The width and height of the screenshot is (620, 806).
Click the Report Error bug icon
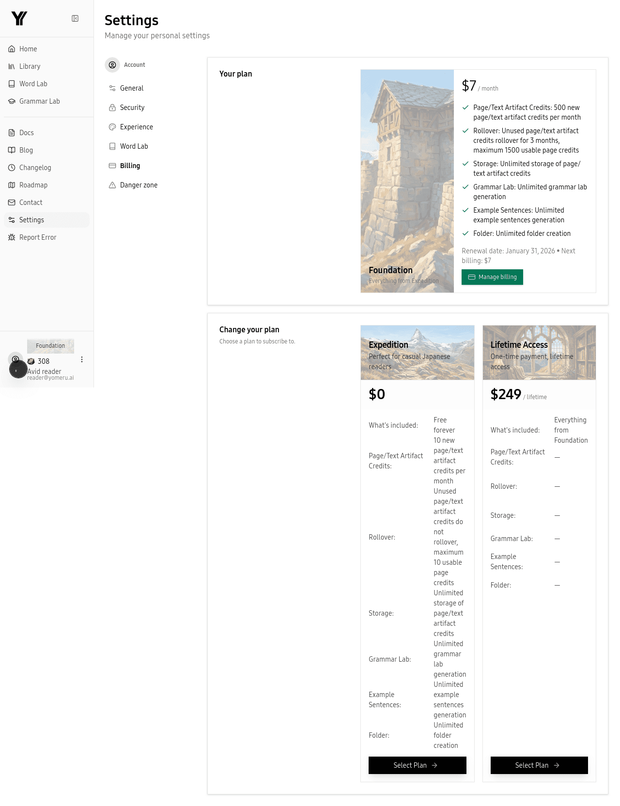click(x=12, y=237)
